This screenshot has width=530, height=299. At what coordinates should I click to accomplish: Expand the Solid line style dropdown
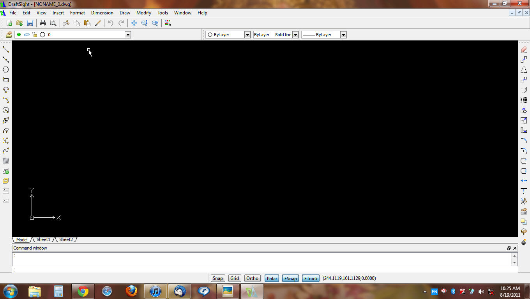tap(295, 35)
